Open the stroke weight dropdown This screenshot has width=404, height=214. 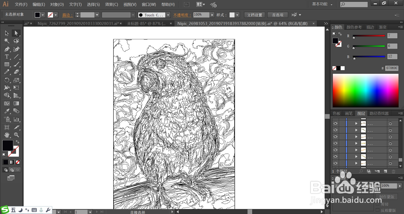pyautogui.click(x=97, y=15)
